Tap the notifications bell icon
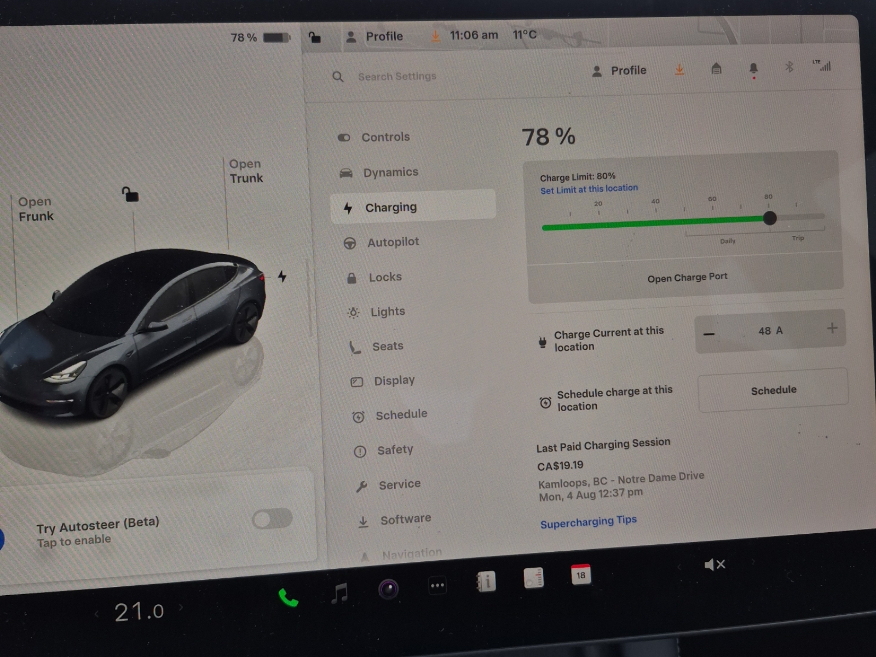This screenshot has height=657, width=876. point(753,68)
